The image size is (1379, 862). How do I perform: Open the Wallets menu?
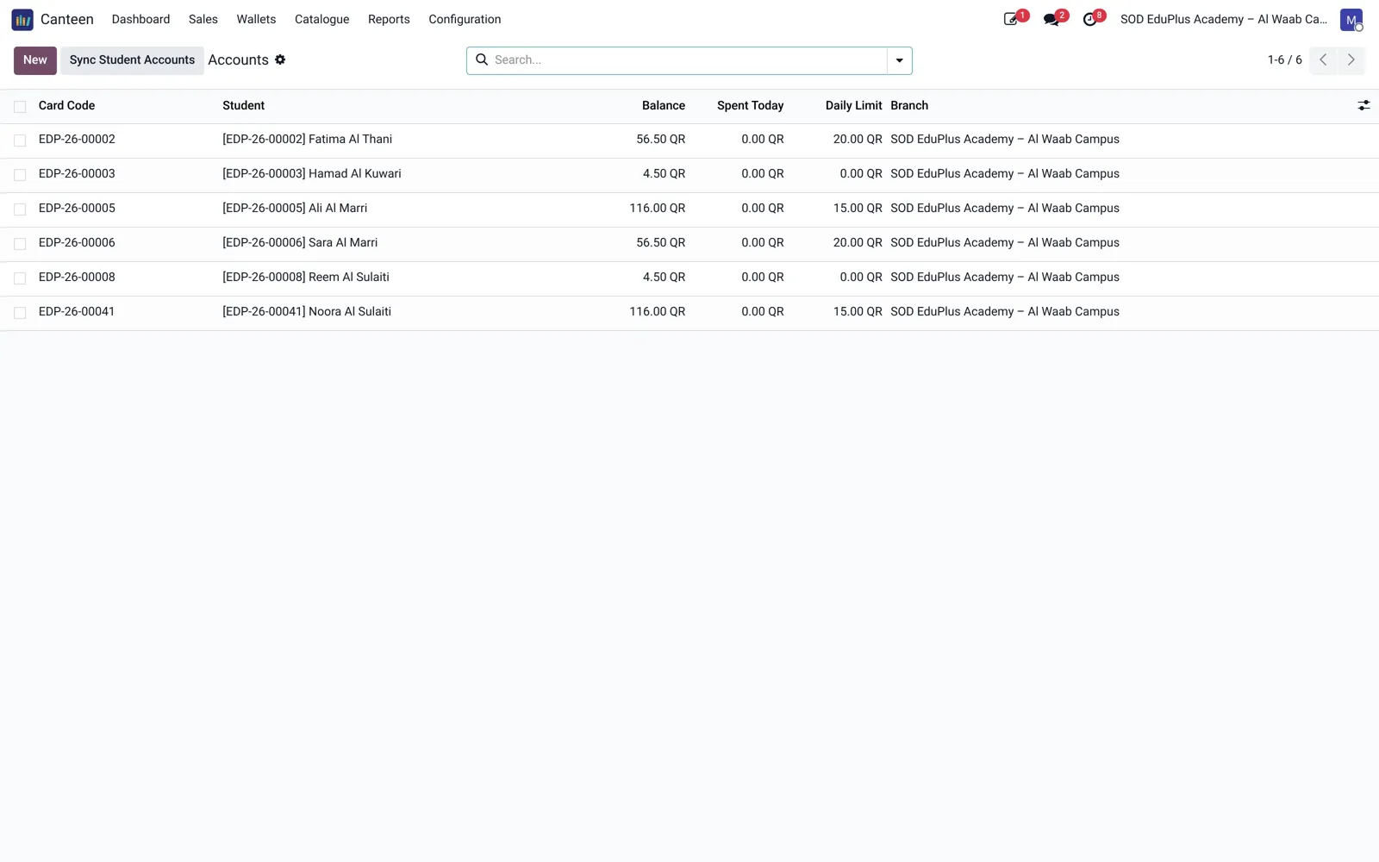point(256,19)
